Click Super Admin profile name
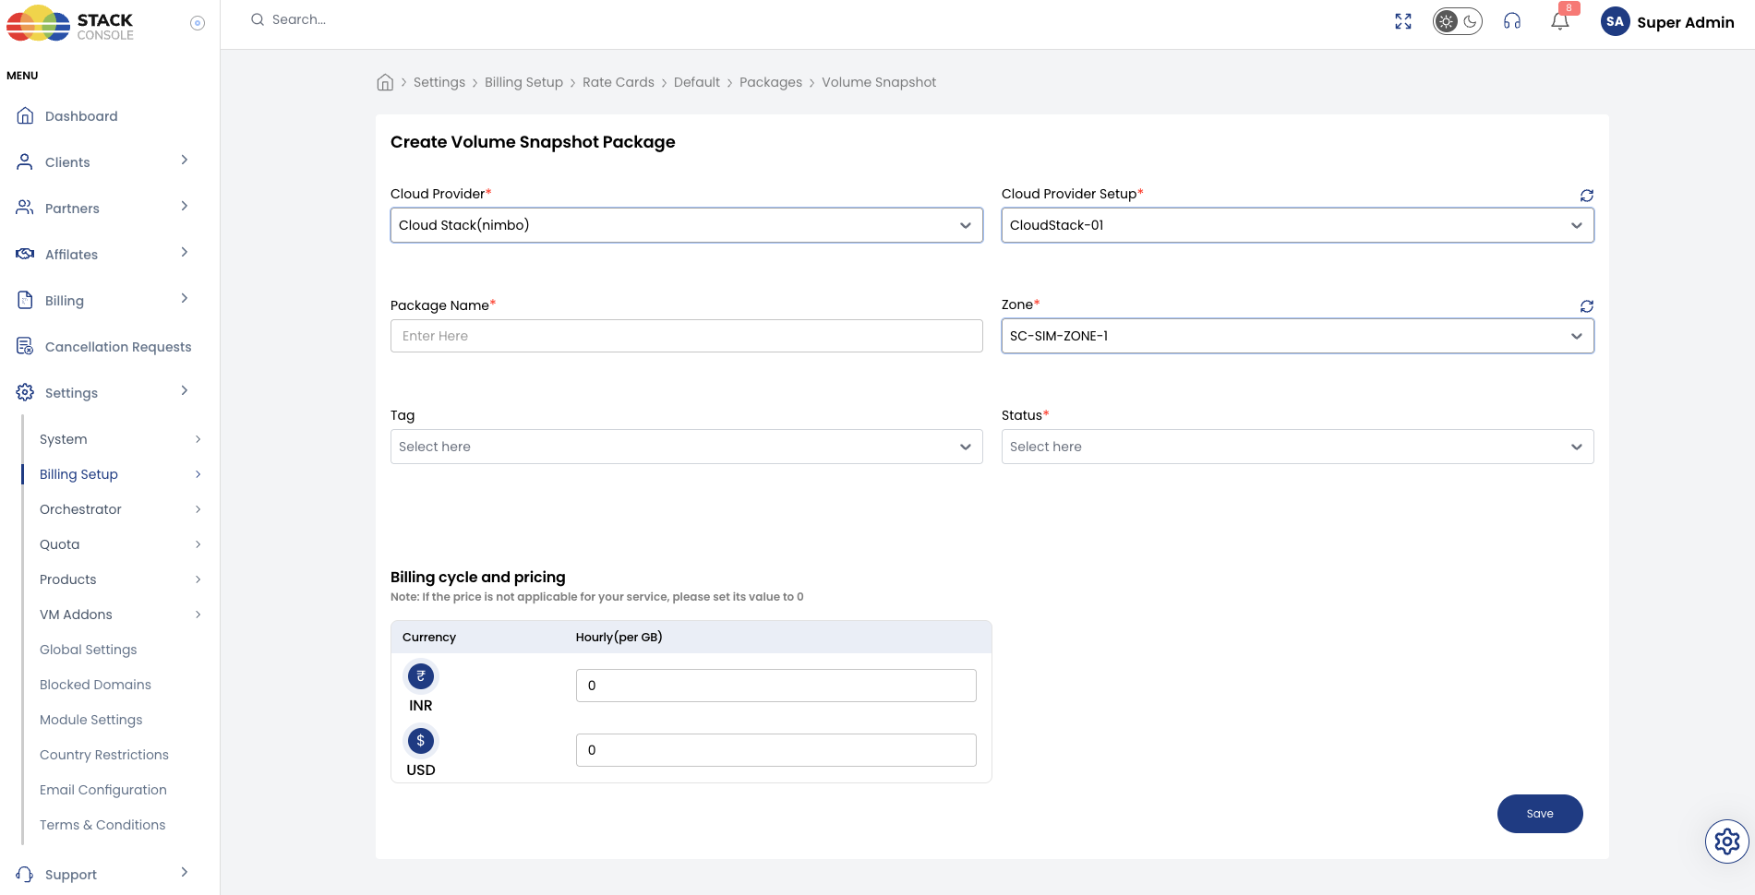 point(1686,22)
